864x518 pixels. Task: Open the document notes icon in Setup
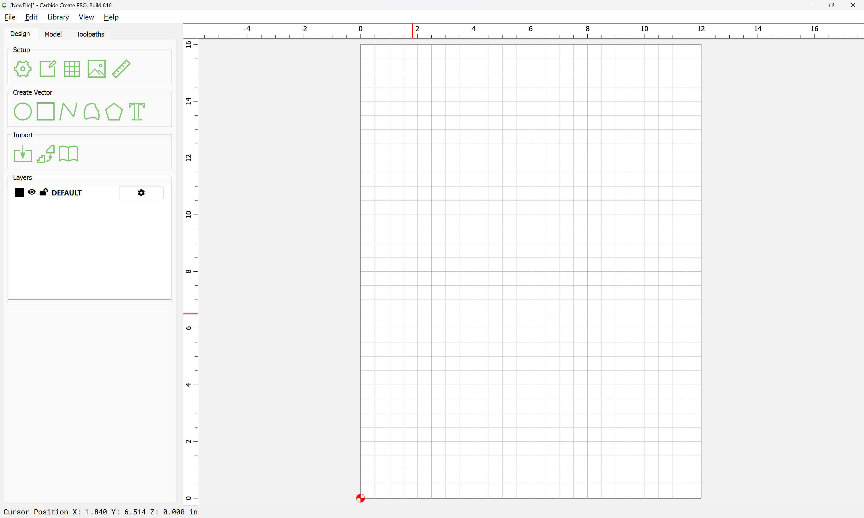48,68
